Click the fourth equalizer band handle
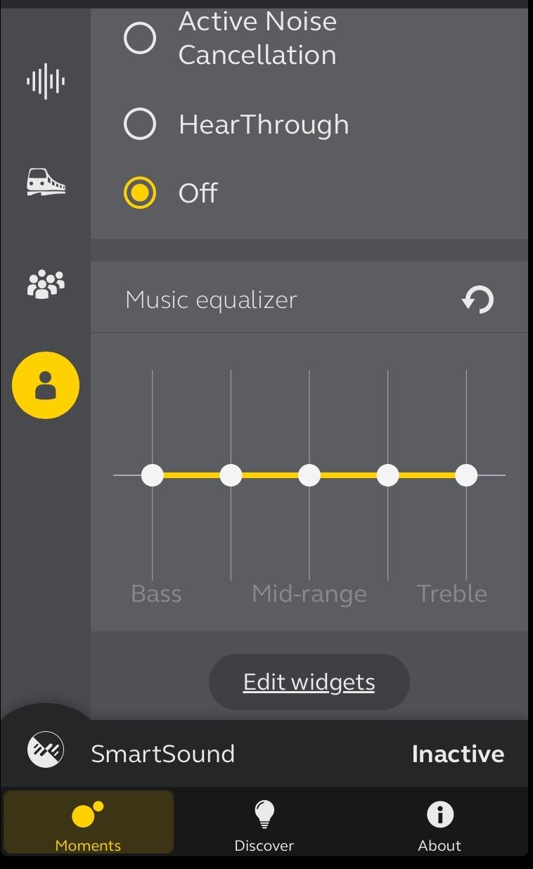The image size is (533, 869). (387, 475)
